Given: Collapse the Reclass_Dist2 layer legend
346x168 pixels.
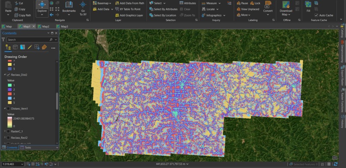Looking at the screenshot, I should coord(5,75).
